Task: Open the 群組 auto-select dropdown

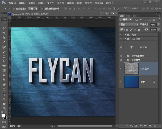Action: (x=33, y=9)
